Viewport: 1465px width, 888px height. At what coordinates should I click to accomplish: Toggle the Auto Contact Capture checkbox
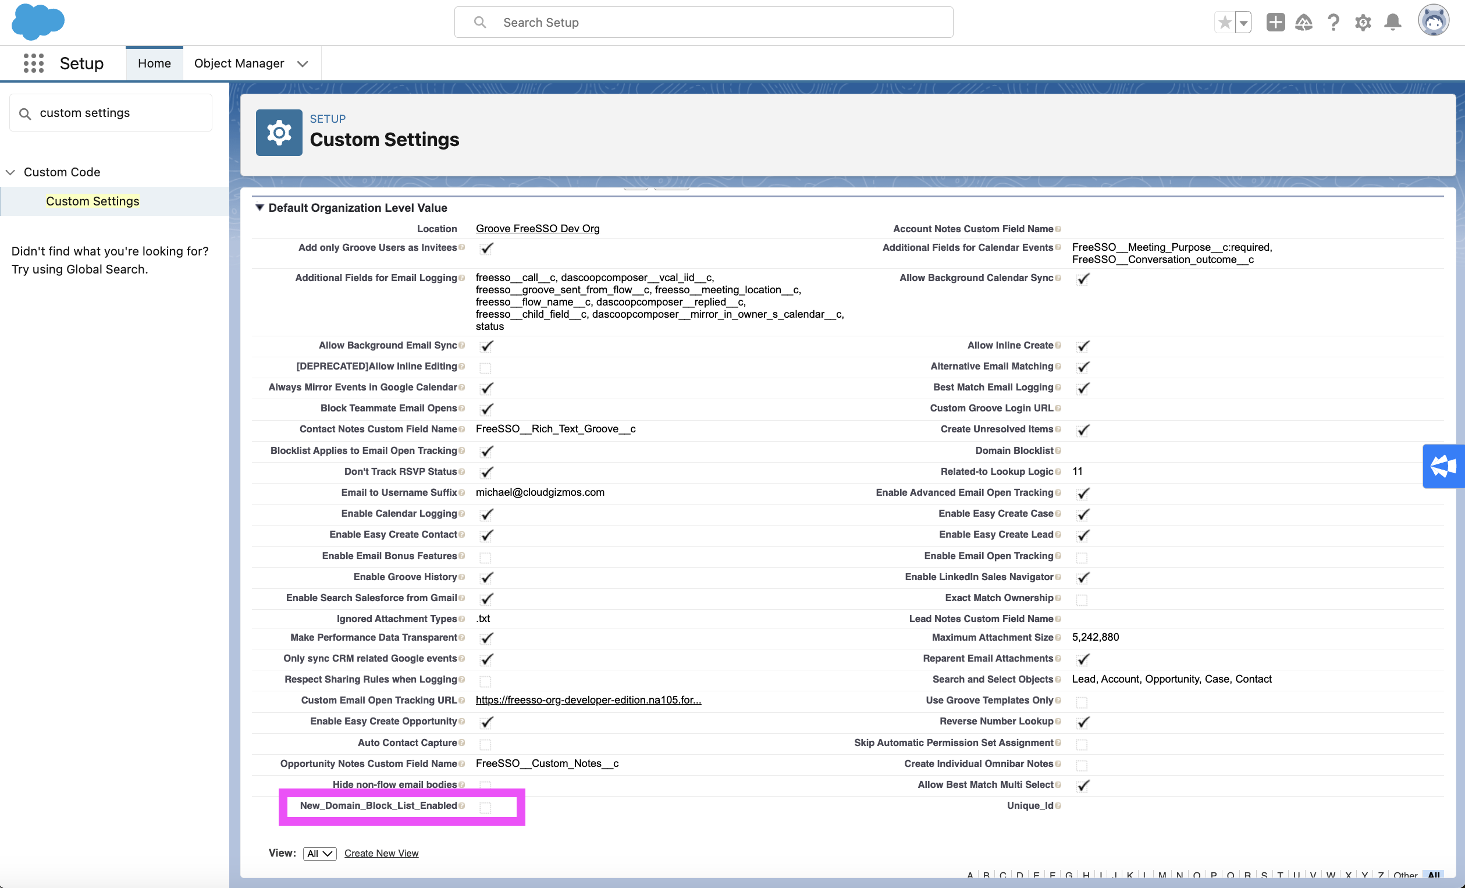tap(486, 744)
